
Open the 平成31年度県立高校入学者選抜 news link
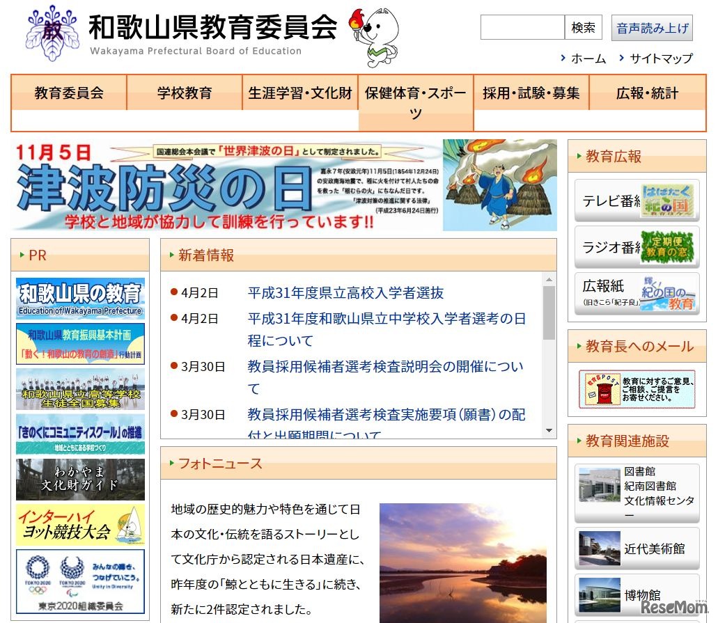pyautogui.click(x=344, y=294)
